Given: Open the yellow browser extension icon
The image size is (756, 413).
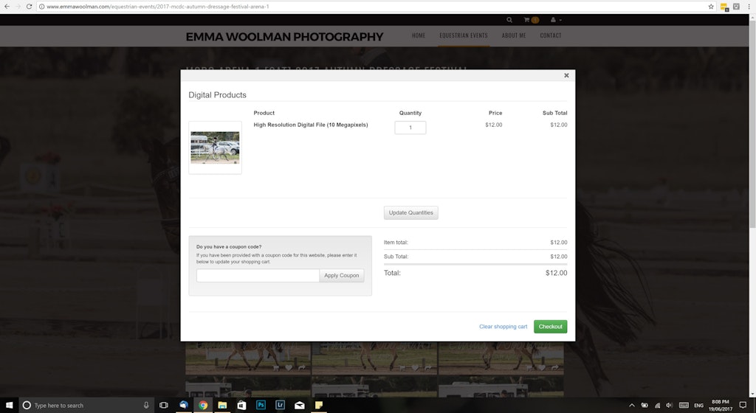Looking at the screenshot, I should (x=724, y=7).
